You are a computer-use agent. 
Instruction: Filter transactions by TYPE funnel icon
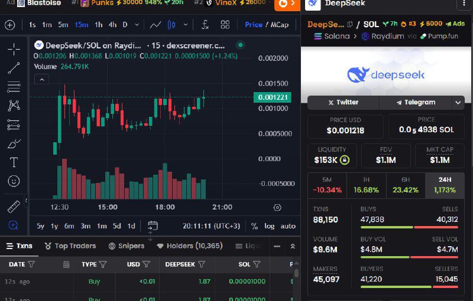click(103, 264)
